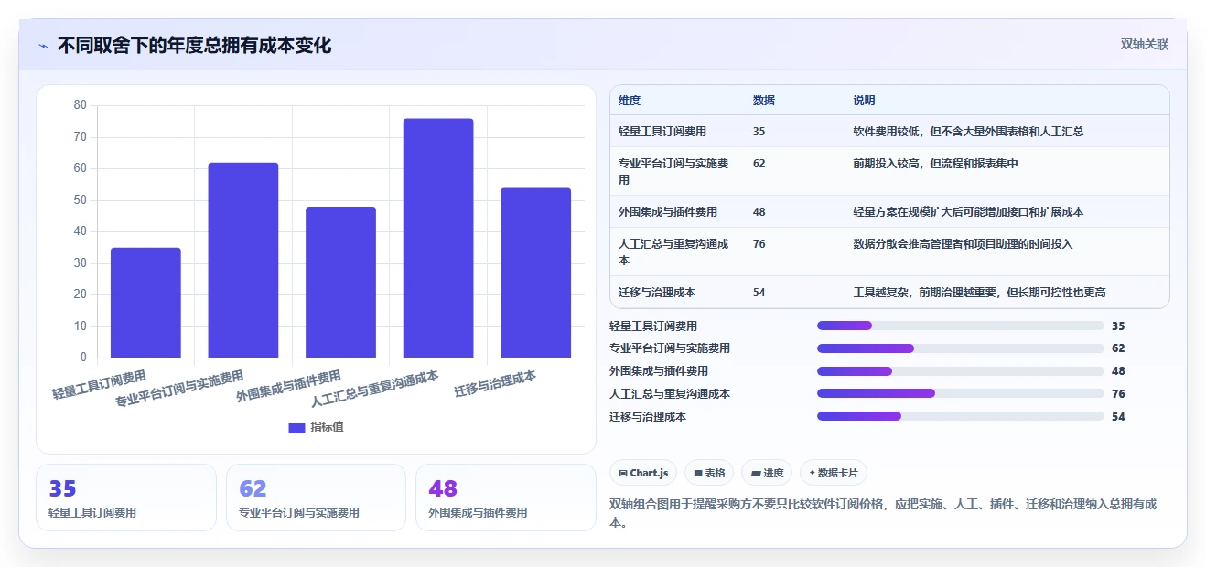The width and height of the screenshot is (1206, 567).
Task: Click the 数据卡片 tag chip
Action: pyautogui.click(x=833, y=473)
